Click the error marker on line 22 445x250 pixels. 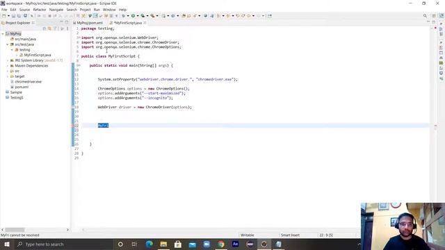[x=73, y=126]
